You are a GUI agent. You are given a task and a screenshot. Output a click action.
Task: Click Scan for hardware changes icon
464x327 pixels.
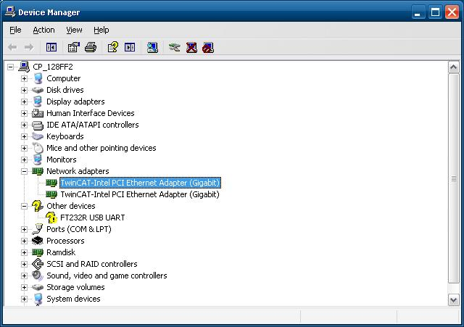click(x=152, y=47)
